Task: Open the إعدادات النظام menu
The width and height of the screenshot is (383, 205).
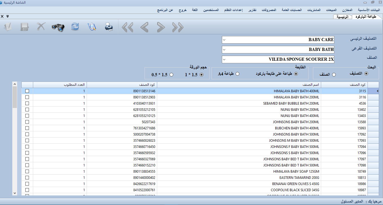Action: pyautogui.click(x=234, y=10)
